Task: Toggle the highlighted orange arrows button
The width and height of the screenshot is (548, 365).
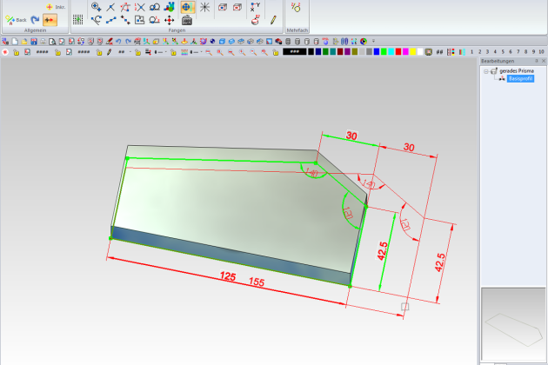Action: click(50, 20)
